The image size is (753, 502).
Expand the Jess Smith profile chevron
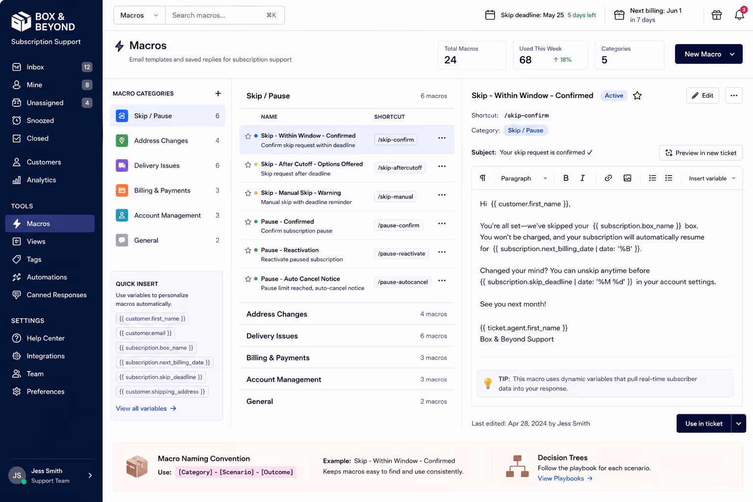tap(90, 476)
